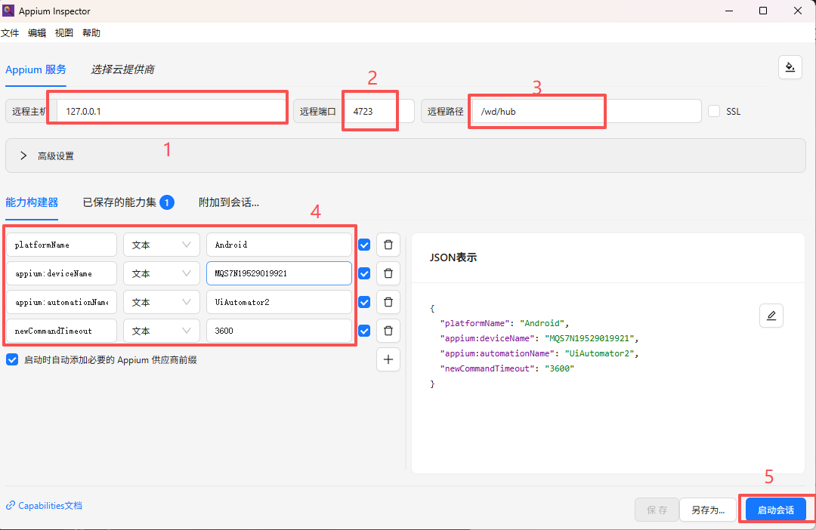Screen dimensions: 816x530
Task: Open the 视图 menu
Action: click(64, 32)
